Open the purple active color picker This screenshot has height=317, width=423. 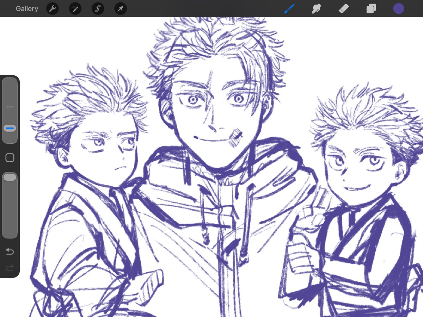(x=399, y=8)
